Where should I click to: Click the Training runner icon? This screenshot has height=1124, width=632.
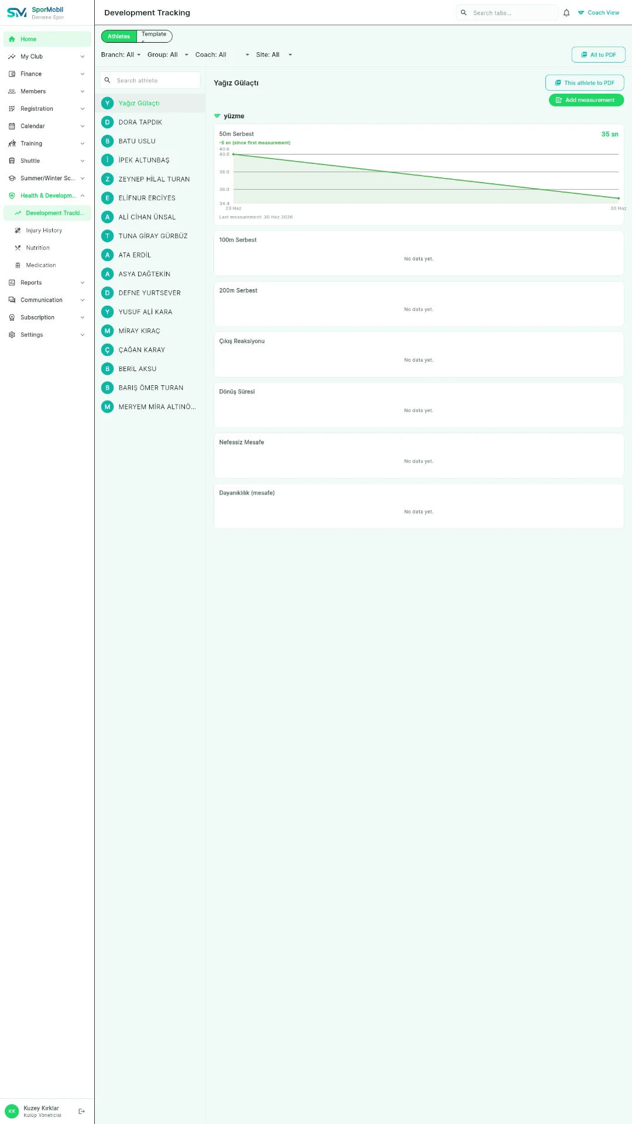tap(12, 143)
